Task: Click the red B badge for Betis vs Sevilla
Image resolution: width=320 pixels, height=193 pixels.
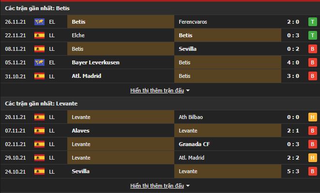Action: tap(312, 49)
